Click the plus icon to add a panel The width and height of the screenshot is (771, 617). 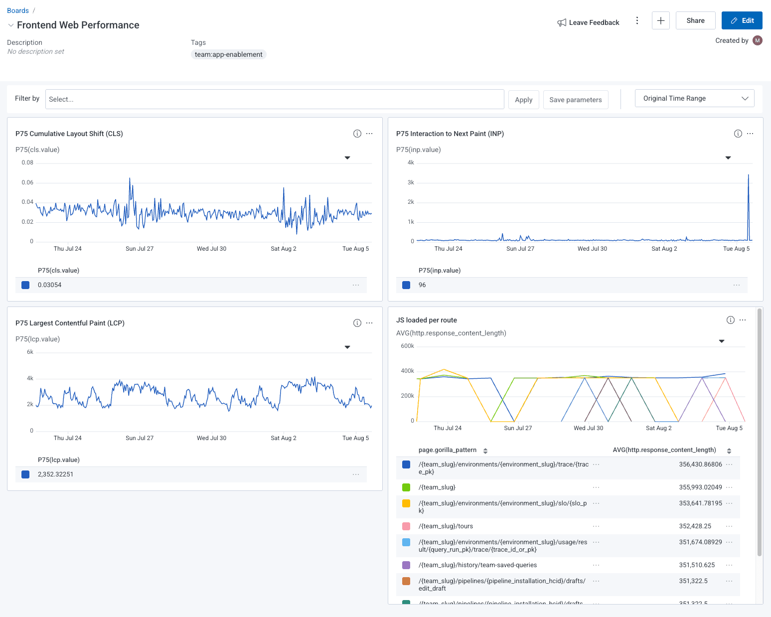(x=661, y=20)
